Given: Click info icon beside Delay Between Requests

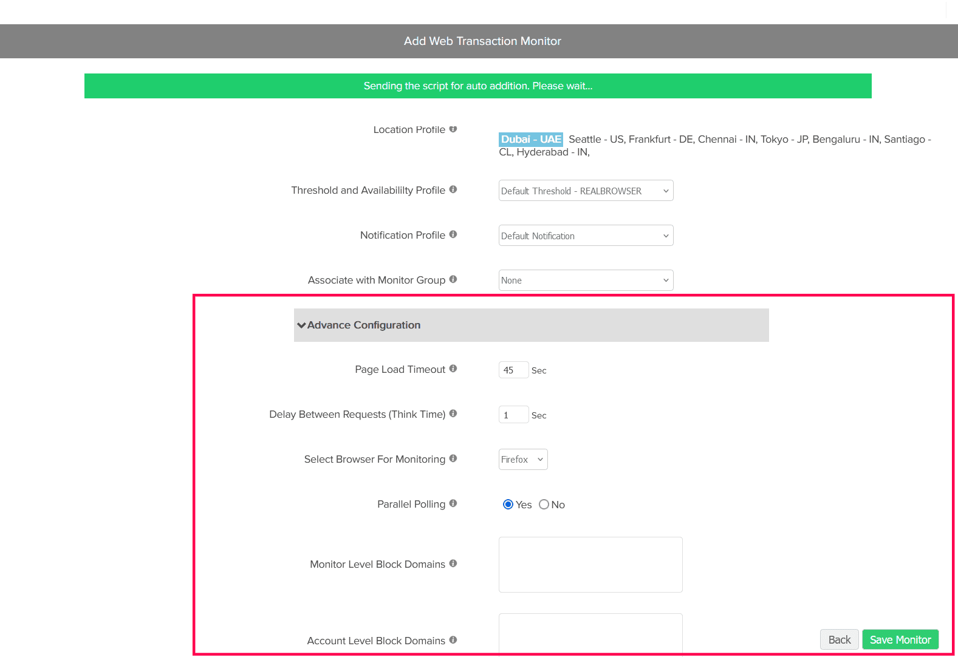Looking at the screenshot, I should 453,414.
